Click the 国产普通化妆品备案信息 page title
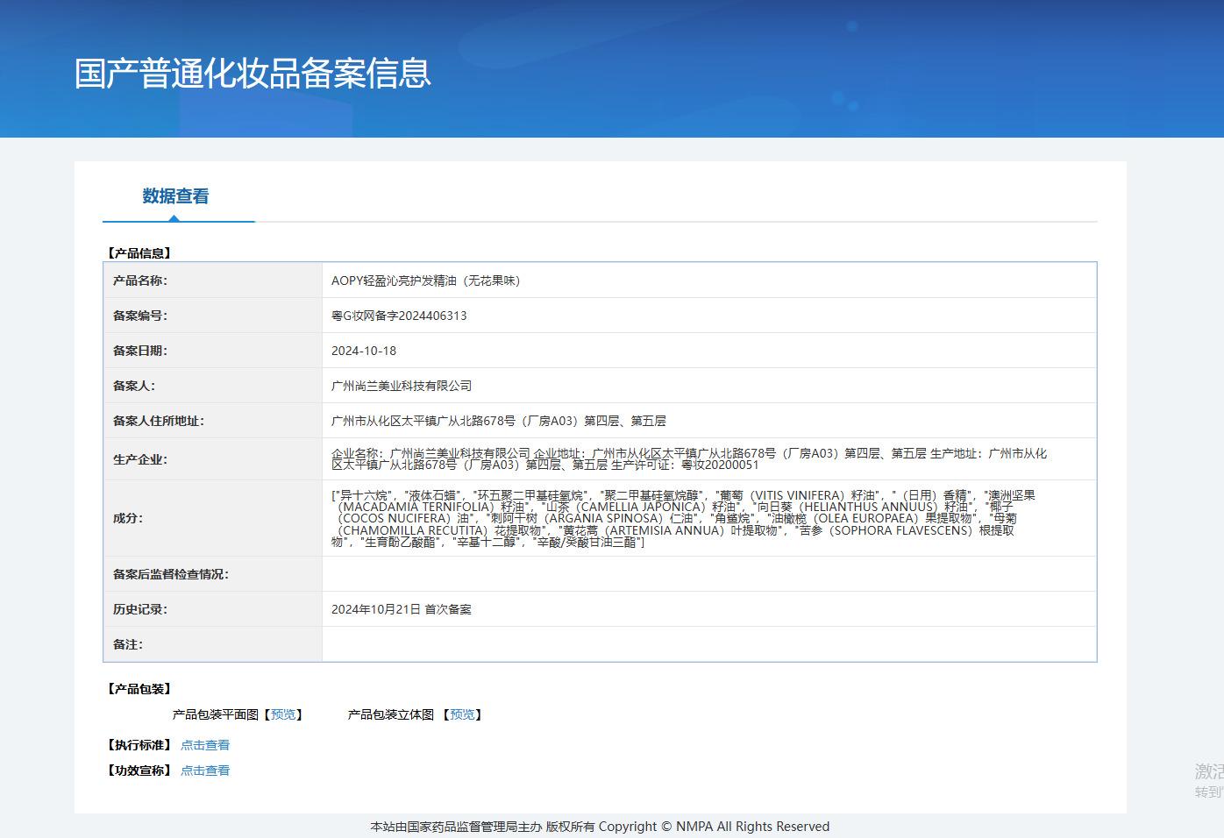The width and height of the screenshot is (1224, 838). coord(253,74)
